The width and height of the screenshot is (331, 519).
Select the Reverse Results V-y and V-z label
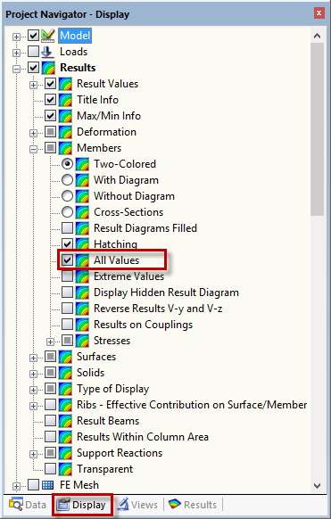coord(158,309)
